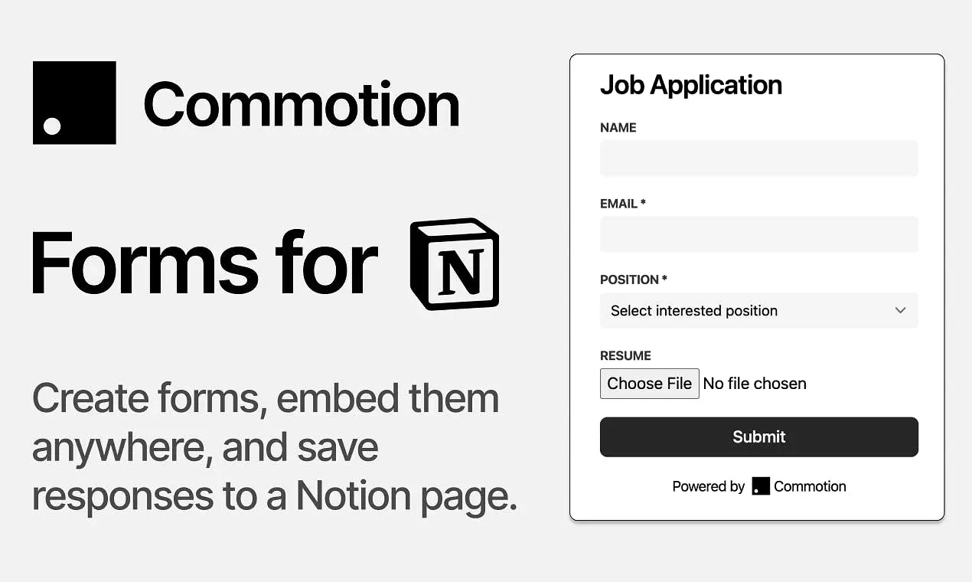Click inside the Name input field
972x582 pixels.
tap(758, 159)
